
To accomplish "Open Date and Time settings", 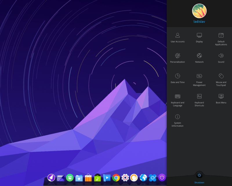I will [177, 78].
